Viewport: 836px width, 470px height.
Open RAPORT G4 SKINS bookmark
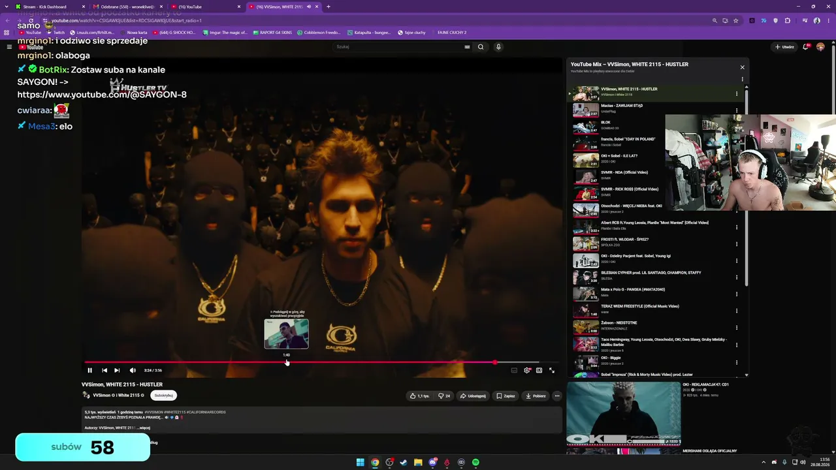click(273, 33)
